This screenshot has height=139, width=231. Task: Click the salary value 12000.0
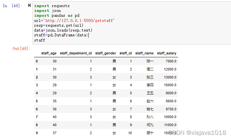coord(170,69)
